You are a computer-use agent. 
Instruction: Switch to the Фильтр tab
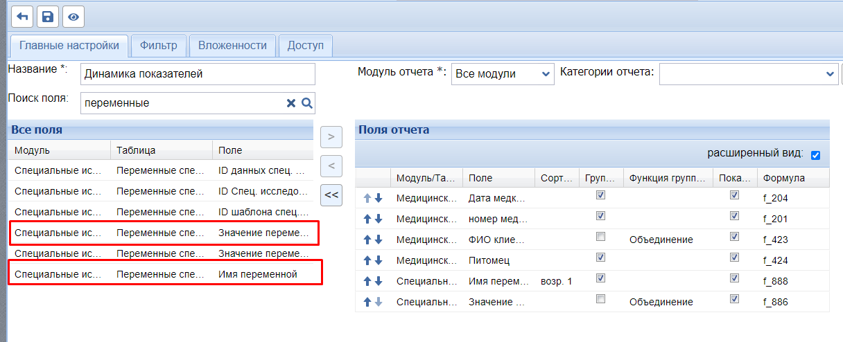tap(158, 46)
